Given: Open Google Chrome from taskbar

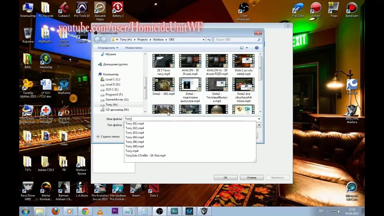Looking at the screenshot, I should point(85,211).
